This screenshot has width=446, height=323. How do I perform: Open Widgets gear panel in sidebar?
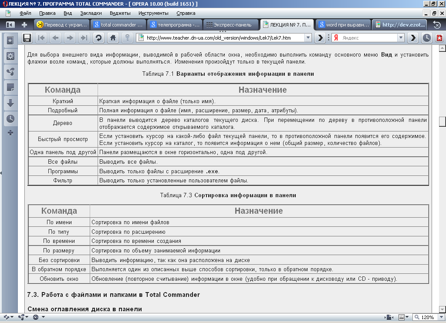(10, 56)
